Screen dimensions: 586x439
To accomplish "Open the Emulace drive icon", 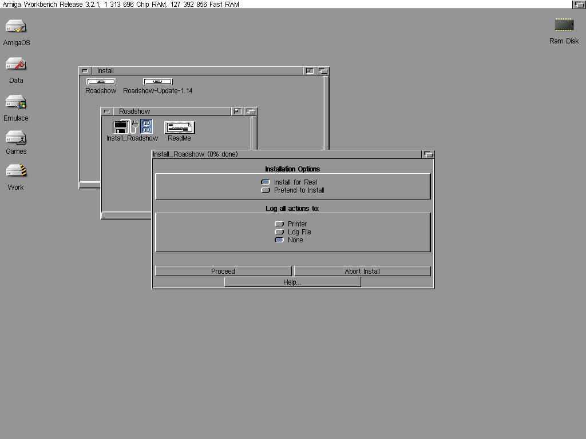I will tap(16, 102).
